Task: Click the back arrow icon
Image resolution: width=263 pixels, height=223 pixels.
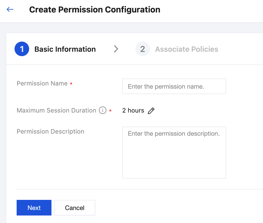Action: coord(10,10)
